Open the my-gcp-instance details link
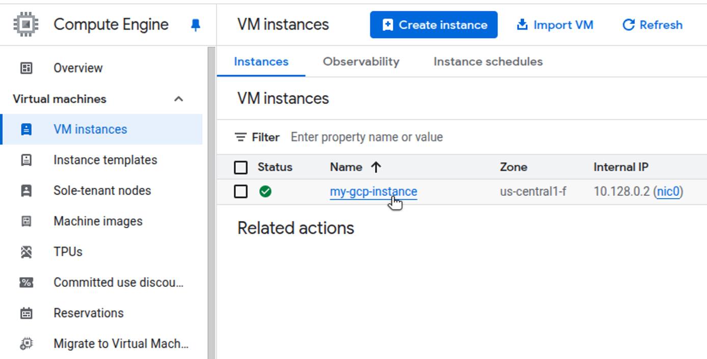The image size is (707, 359). click(374, 192)
